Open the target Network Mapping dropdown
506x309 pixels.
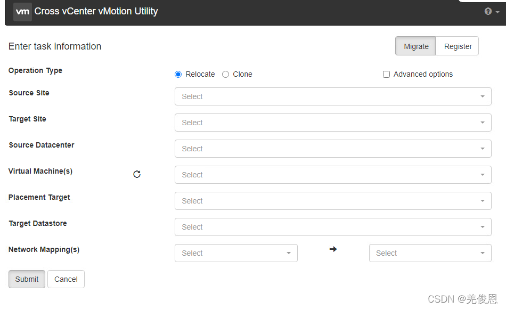[x=430, y=253]
